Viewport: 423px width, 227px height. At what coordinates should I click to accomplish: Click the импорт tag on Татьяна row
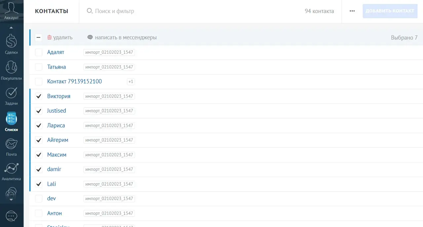(x=109, y=67)
